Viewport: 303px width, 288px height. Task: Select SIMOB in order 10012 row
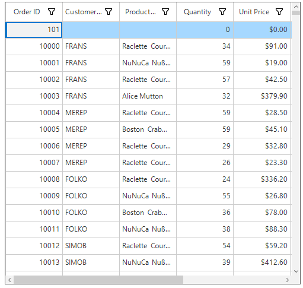click(x=91, y=246)
